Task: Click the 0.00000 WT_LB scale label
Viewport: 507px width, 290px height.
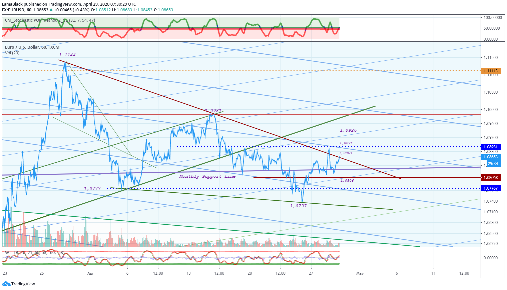Action: tap(491, 258)
